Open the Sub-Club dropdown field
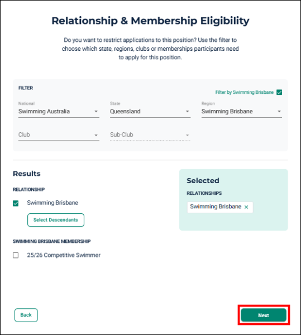The width and height of the screenshot is (301, 335). point(150,135)
